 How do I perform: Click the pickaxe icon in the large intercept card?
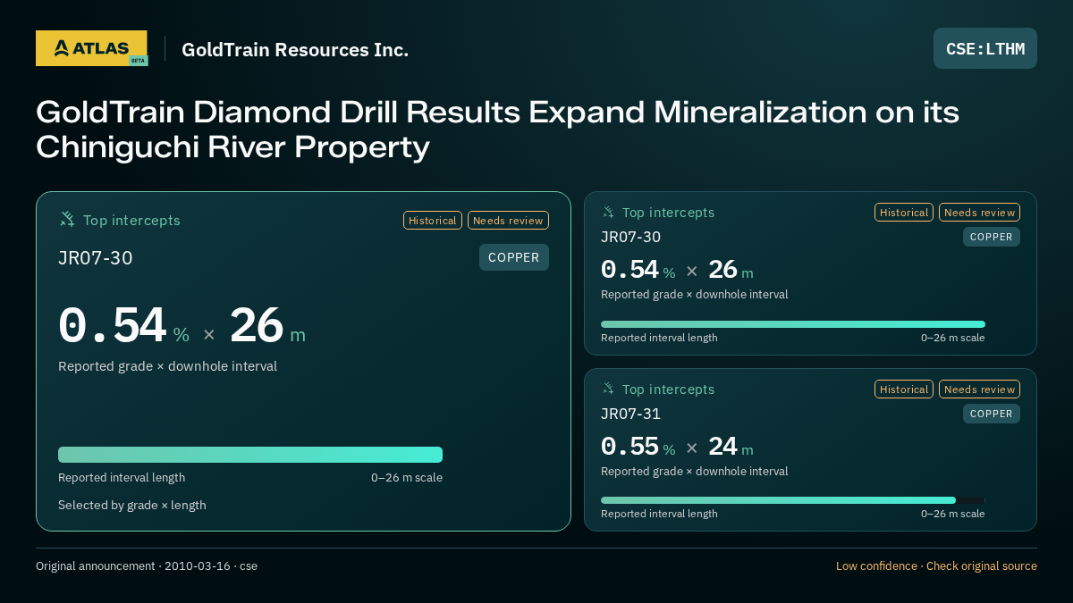point(67,219)
